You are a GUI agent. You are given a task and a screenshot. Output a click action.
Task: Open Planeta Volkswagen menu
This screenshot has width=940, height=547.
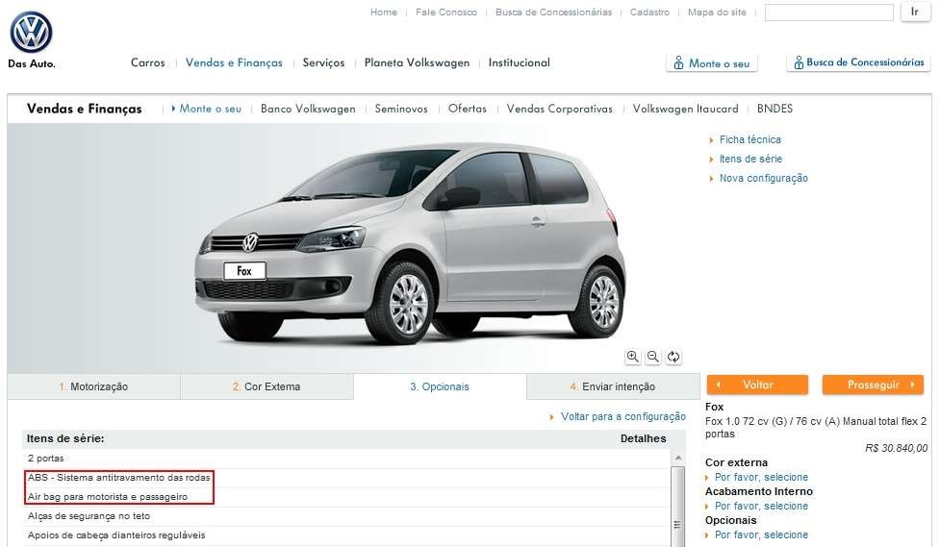pyautogui.click(x=417, y=62)
